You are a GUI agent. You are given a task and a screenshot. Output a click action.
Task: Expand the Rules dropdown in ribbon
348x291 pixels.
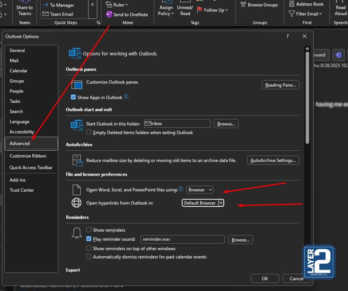pos(117,5)
